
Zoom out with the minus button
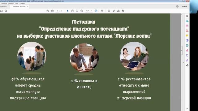point(77,11)
